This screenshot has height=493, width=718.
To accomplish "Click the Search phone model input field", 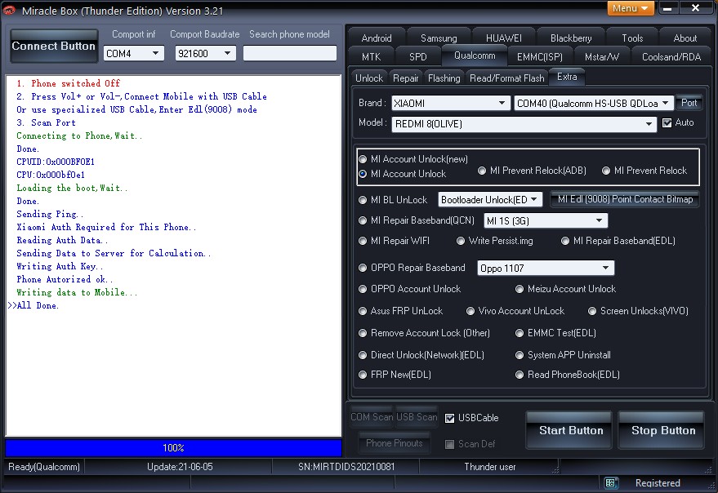I will pyautogui.click(x=290, y=53).
